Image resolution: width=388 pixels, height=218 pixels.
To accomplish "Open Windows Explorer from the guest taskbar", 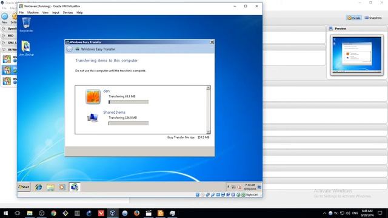I will coord(50,187).
